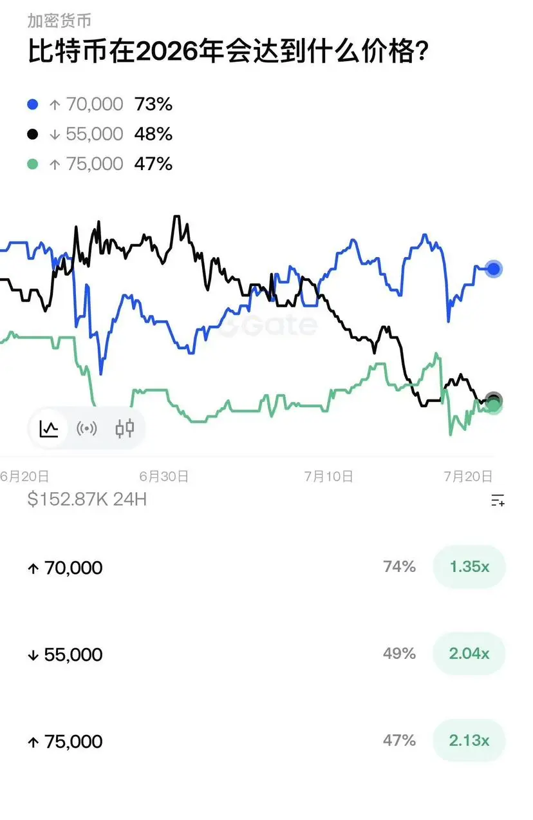Toggle the blue ↑70,000 legend dot
This screenshot has width=533, height=820.
33,104
